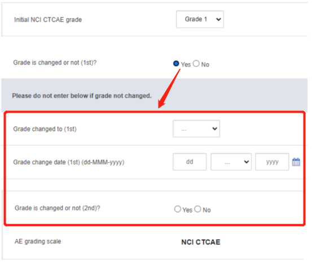Click the NCI CTCAE grading scale text
Viewport: 312px width, 262px height.
coord(201,242)
